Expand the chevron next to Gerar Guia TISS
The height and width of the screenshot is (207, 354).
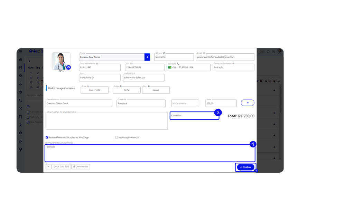coord(48,166)
